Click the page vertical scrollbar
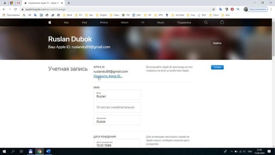The image size is (275, 155). point(273,40)
